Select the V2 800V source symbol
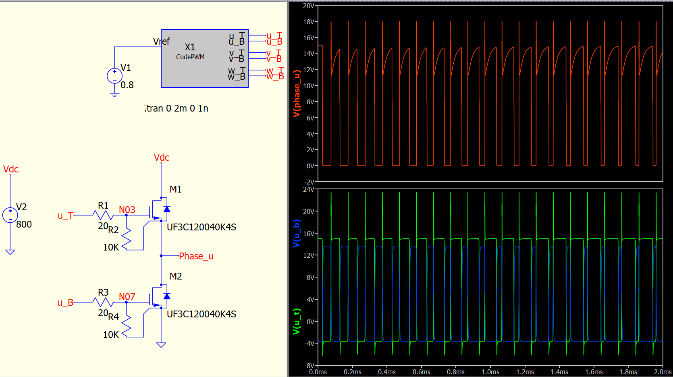 click(x=10, y=215)
